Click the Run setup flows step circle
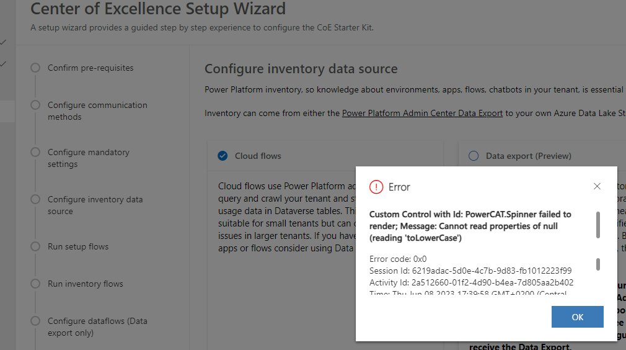626x350 pixels. point(35,246)
